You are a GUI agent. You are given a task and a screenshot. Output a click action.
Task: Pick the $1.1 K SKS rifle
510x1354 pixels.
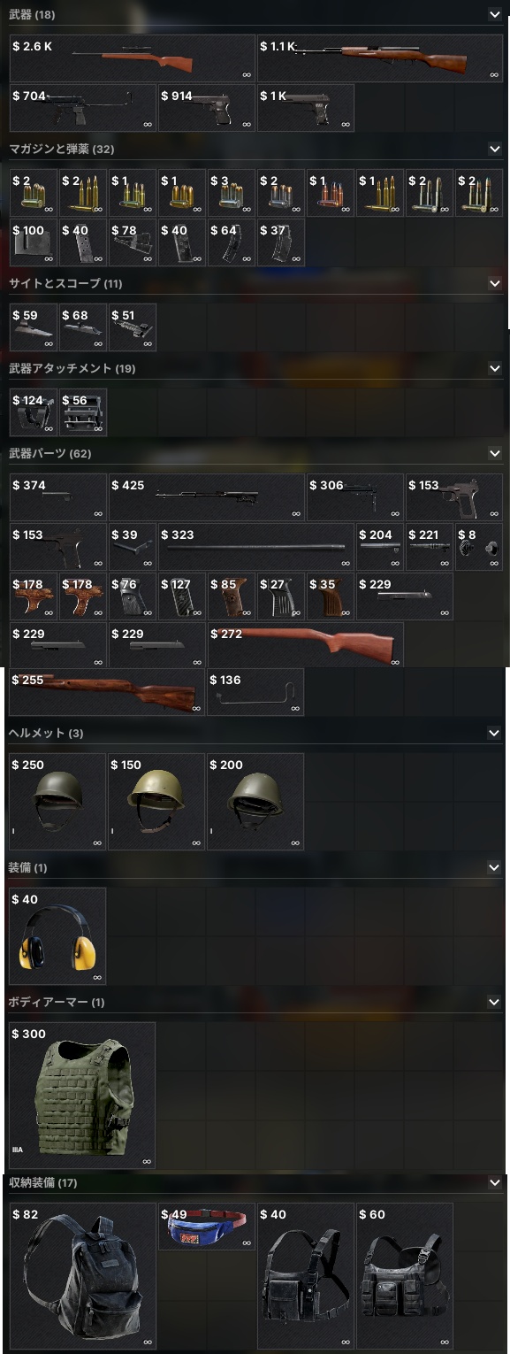pos(380,58)
